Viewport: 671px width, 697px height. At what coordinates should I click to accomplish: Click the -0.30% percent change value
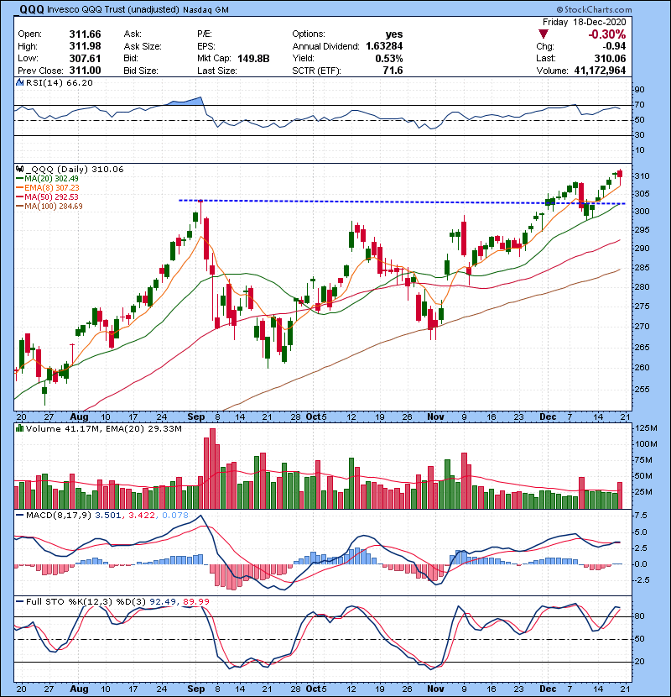606,34
